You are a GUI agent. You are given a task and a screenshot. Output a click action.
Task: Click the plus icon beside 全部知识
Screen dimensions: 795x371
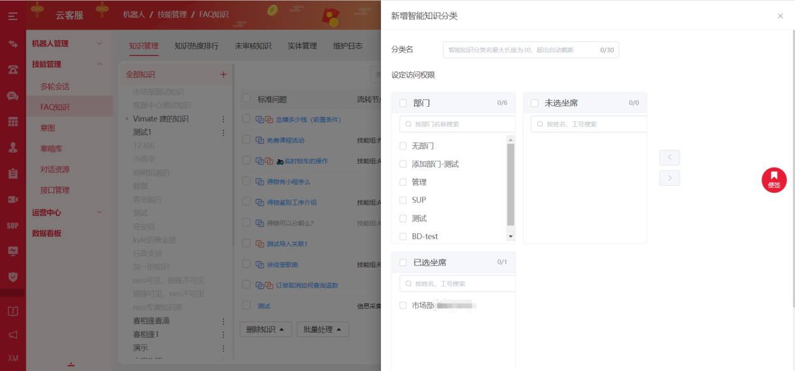[223, 74]
